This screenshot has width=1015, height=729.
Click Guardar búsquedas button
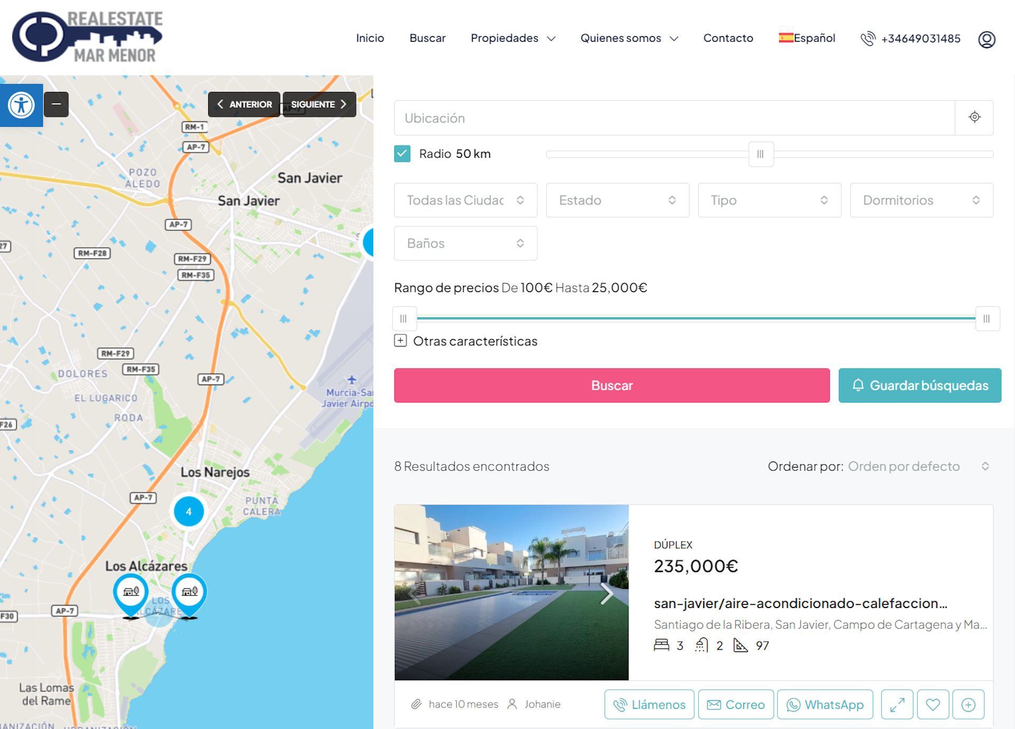[x=920, y=386]
